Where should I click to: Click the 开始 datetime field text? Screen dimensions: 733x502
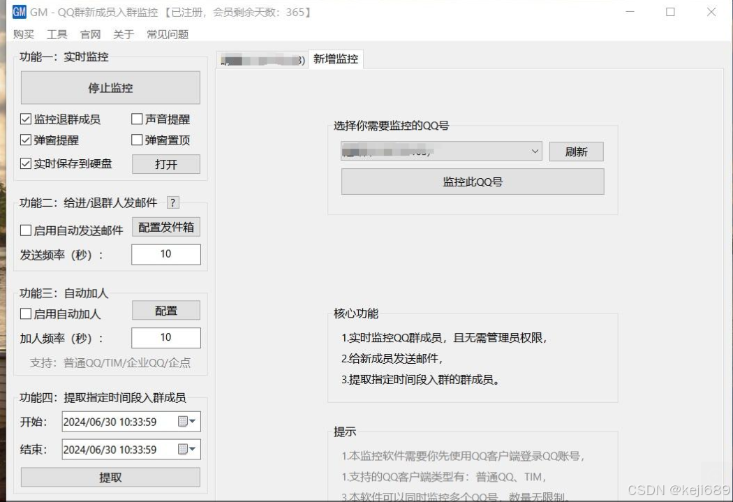coord(110,422)
